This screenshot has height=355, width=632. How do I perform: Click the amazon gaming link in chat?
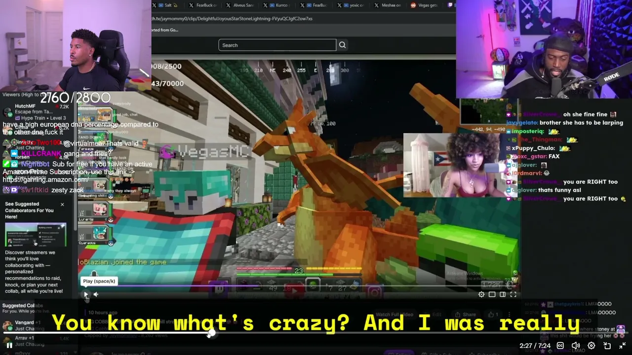[45, 179]
